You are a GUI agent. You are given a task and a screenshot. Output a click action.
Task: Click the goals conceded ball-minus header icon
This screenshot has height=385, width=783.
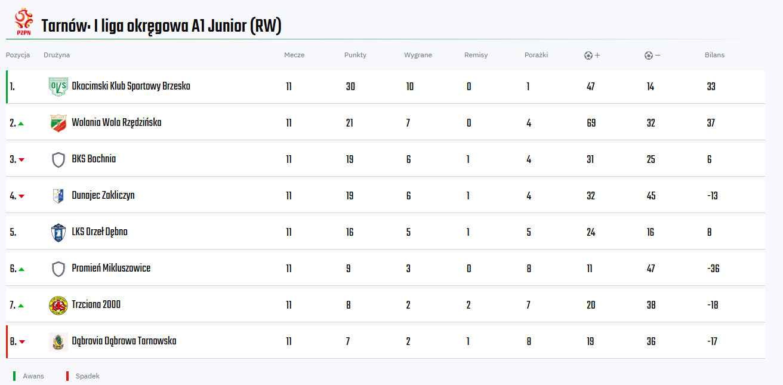click(652, 56)
